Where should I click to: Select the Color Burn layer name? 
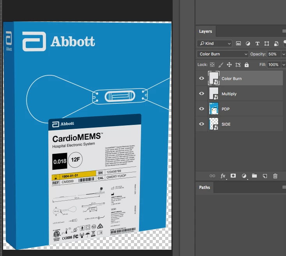[x=232, y=78]
